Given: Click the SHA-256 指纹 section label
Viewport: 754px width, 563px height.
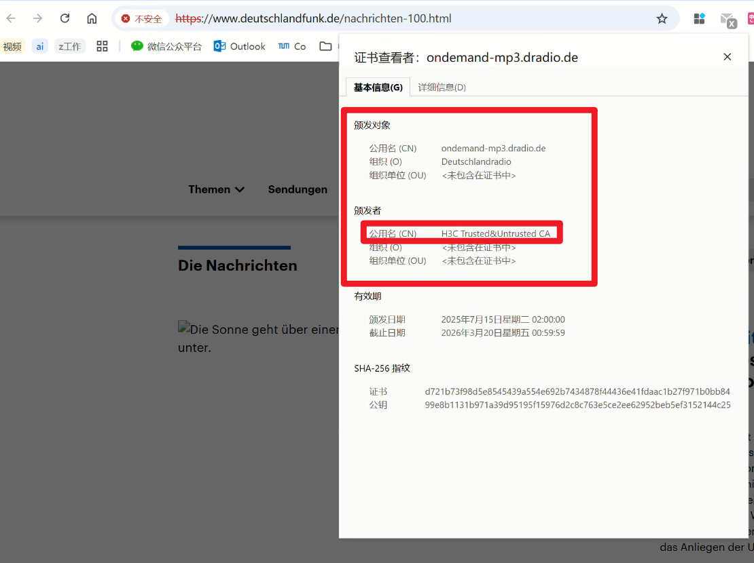Looking at the screenshot, I should click(382, 368).
